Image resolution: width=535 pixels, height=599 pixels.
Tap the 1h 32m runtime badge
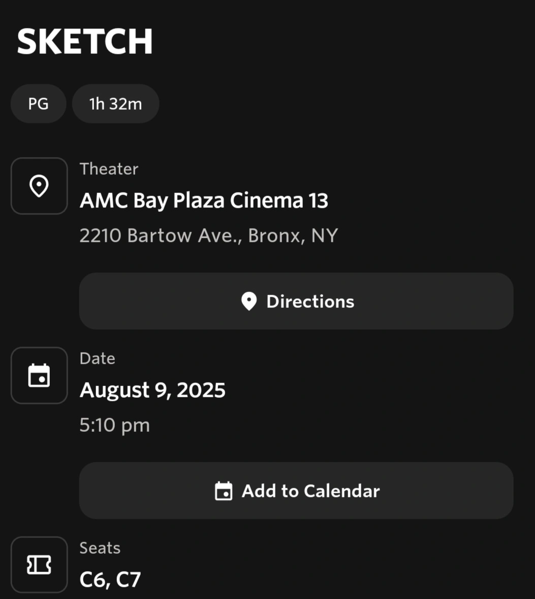(116, 104)
